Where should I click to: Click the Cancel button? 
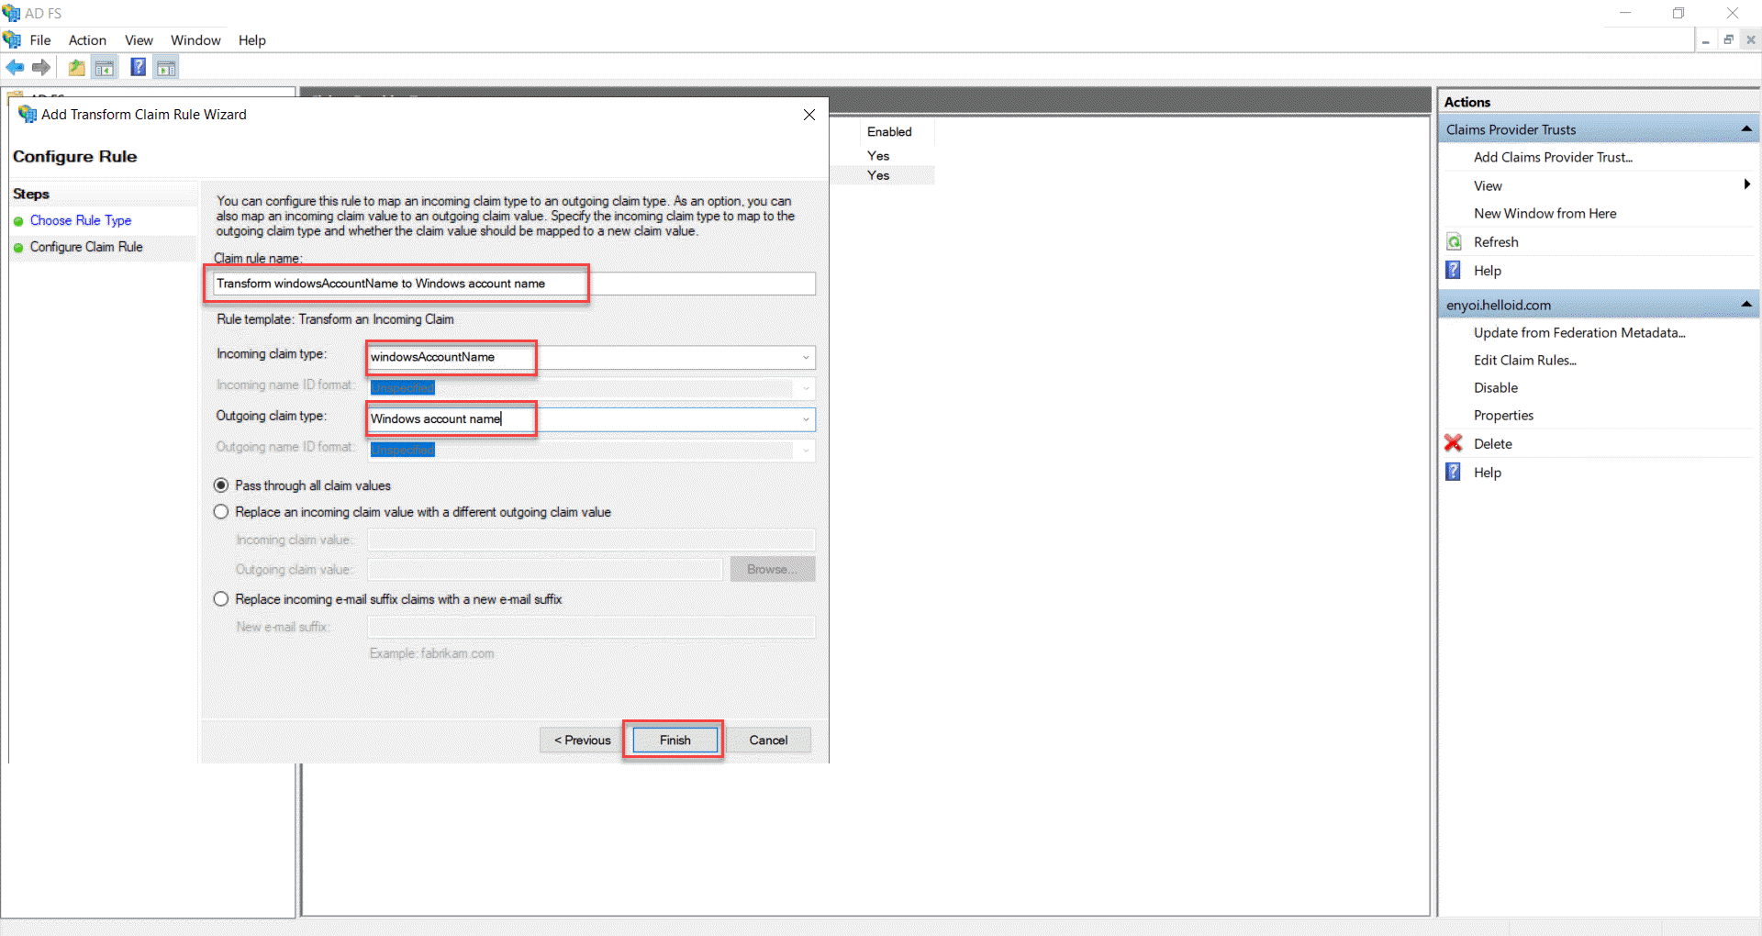(x=768, y=741)
